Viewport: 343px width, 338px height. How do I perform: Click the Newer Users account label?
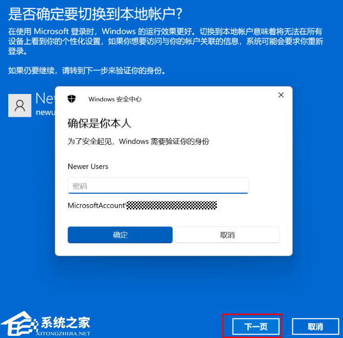click(88, 166)
